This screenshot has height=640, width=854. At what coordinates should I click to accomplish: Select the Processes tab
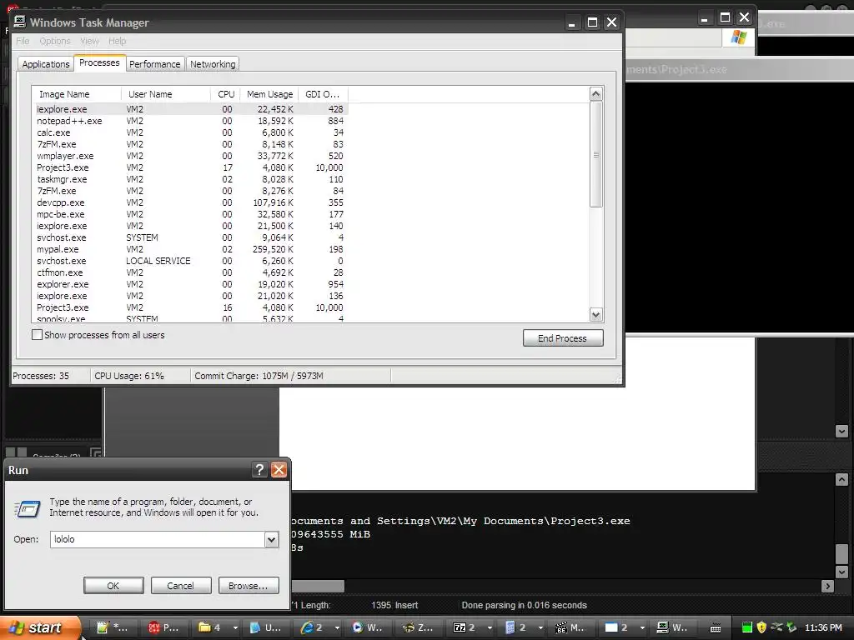click(99, 62)
